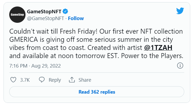The image size is (194, 105).
Task: Click 'Fresh Friday' in tweet text
Action: point(78,31)
